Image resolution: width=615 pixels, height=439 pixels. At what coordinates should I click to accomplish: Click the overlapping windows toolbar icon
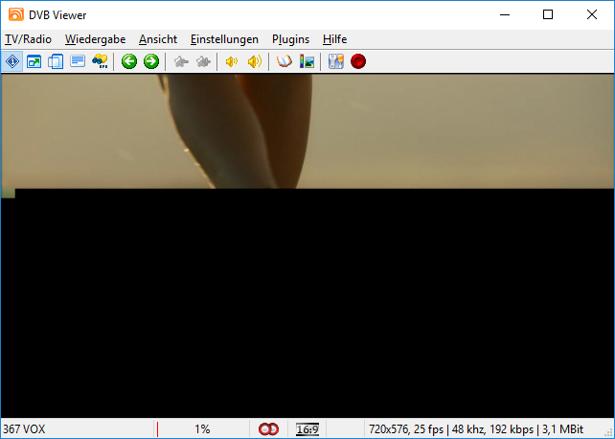56,61
